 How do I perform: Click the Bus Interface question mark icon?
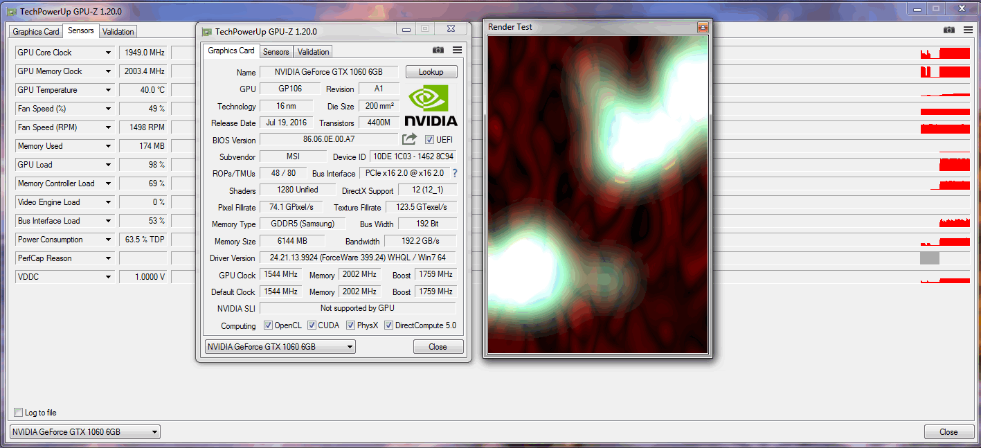pos(455,173)
